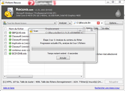Select the $I8FQ1XD.xlsb file name
This screenshot has width=125, height=91.
tap(18, 33)
